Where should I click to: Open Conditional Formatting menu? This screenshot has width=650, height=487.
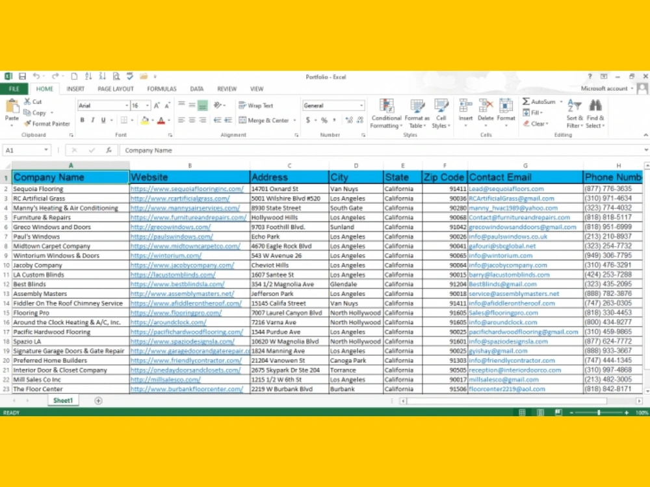(x=386, y=114)
